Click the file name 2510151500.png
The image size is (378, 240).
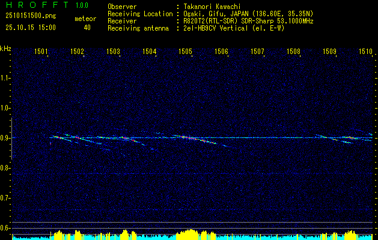tap(31, 16)
